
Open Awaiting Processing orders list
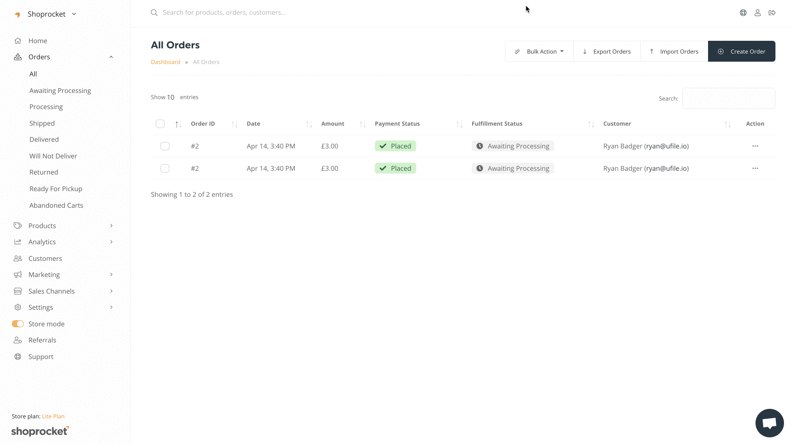point(60,91)
